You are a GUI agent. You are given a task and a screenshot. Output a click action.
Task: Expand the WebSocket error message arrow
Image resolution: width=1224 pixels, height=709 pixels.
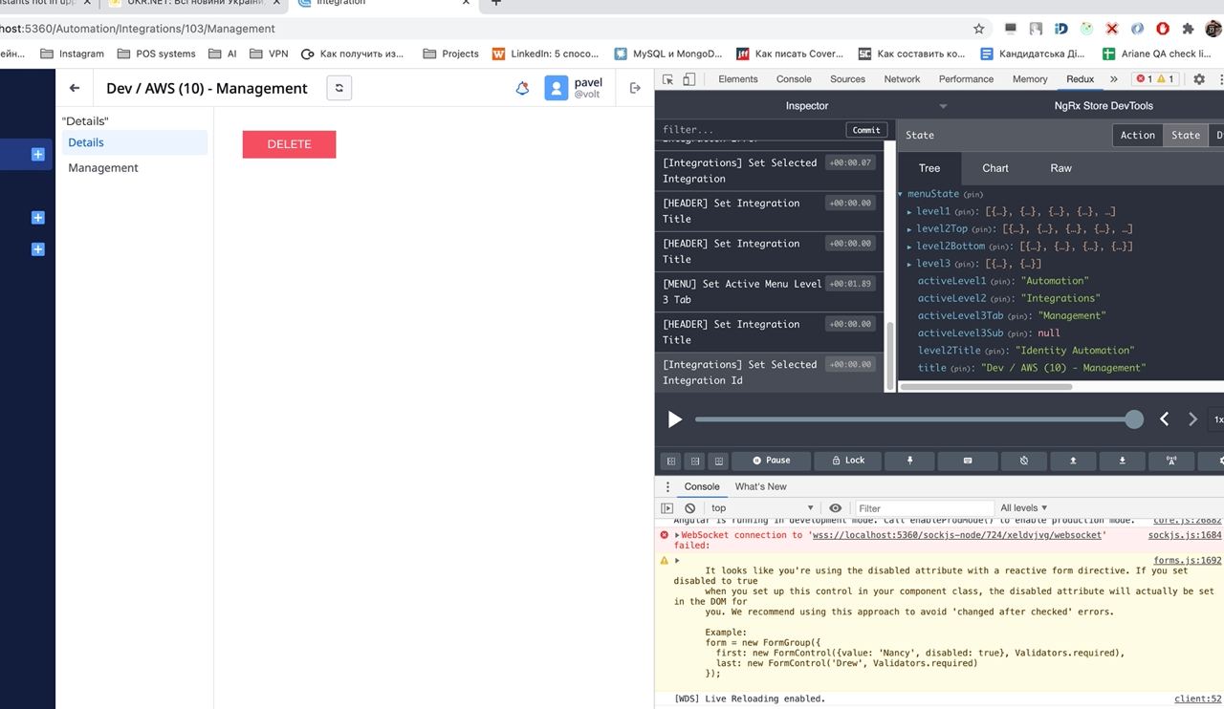(677, 535)
